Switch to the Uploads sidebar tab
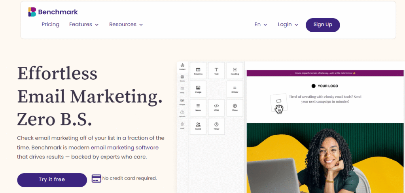This screenshot has width=405, height=193. pos(182,114)
